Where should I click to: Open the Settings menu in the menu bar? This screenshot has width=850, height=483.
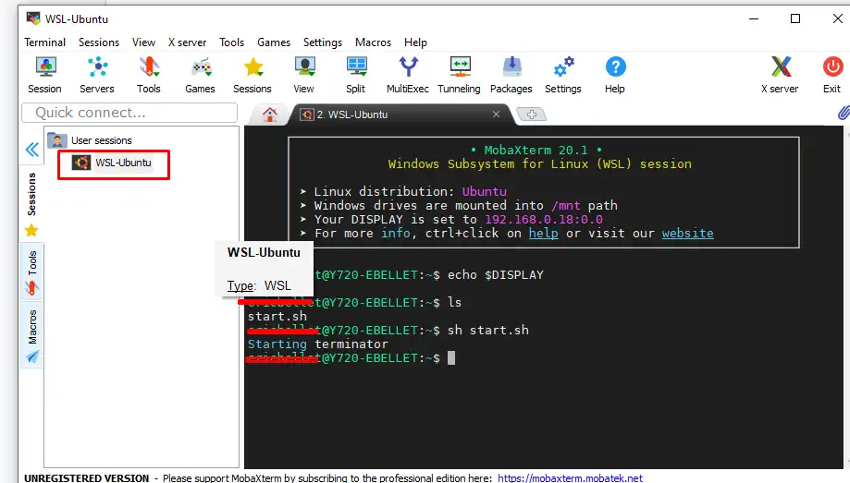(323, 42)
